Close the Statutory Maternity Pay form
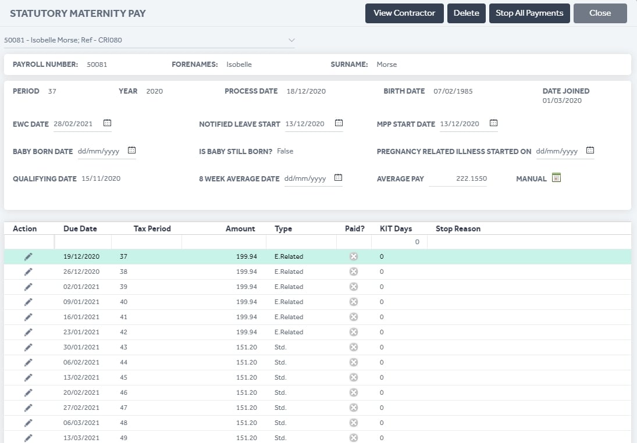The height and width of the screenshot is (443, 637). tap(600, 13)
